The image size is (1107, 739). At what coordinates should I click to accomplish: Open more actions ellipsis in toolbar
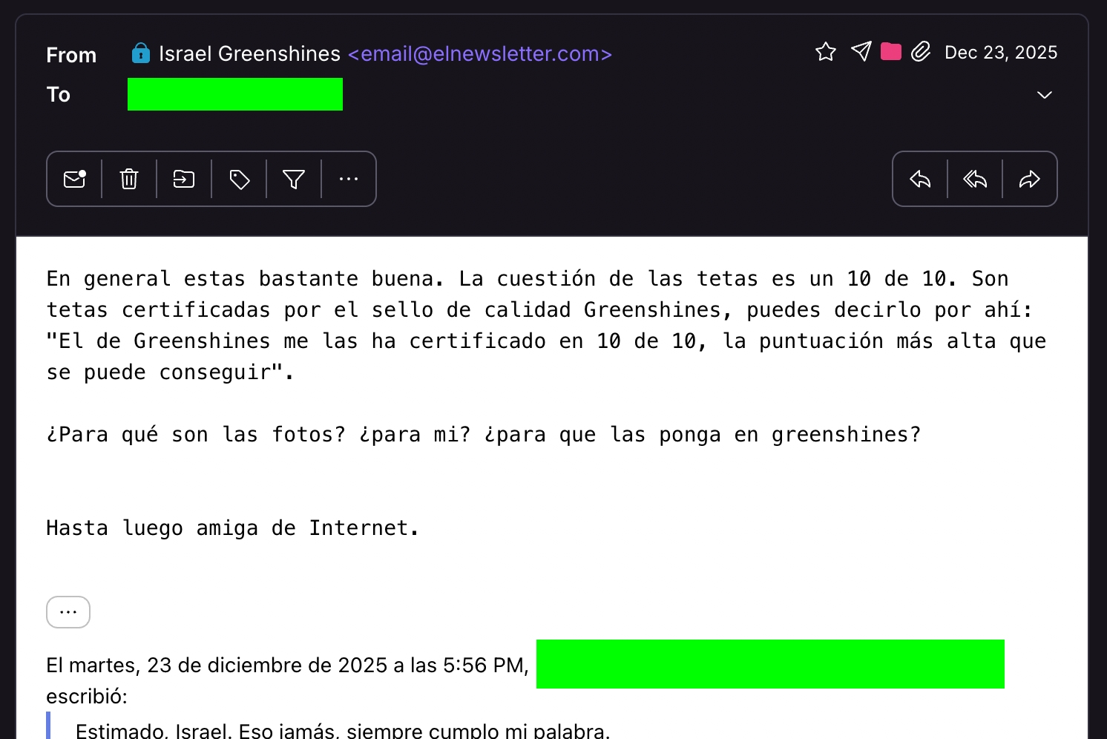349,179
